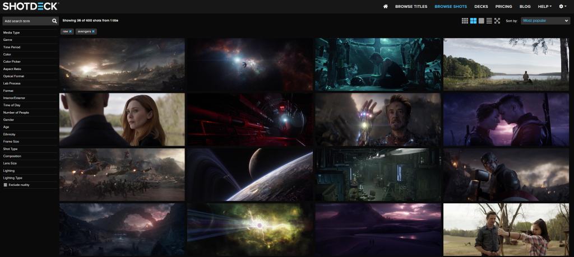Viewport: 574px width, 257px height.
Task: Open the Captain America with hammer shot
Action: 506,175
